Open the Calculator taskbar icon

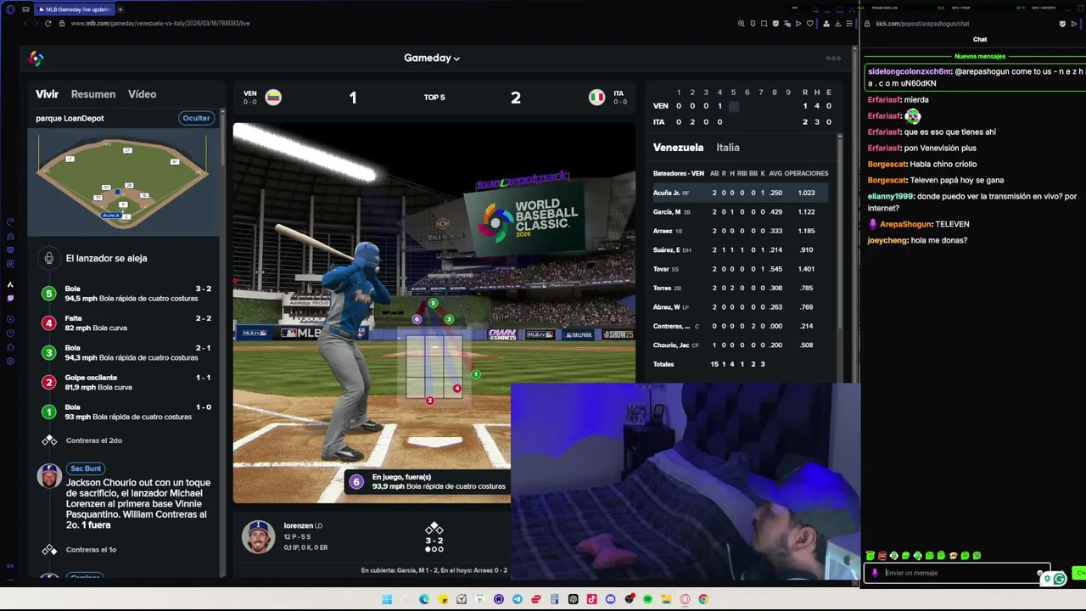[x=555, y=599]
